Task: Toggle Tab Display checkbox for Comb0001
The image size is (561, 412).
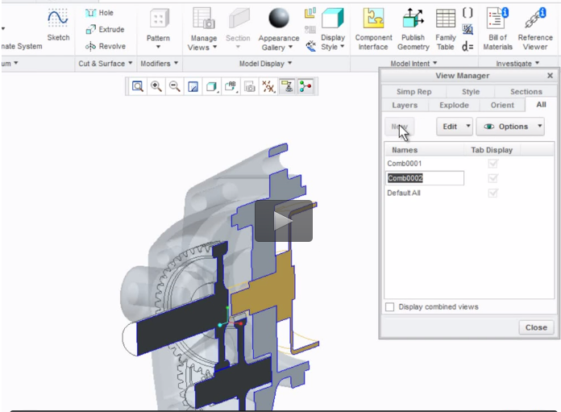Action: (x=493, y=164)
